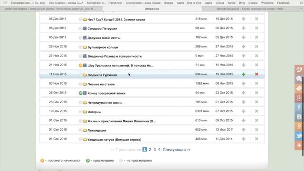Click the Twitter share icon in sidebar
304x171 pixels.
299,136
